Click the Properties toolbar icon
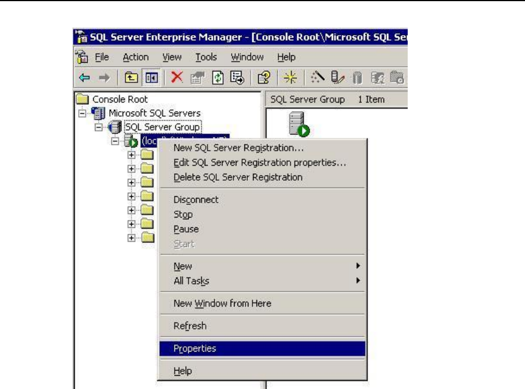 click(197, 78)
